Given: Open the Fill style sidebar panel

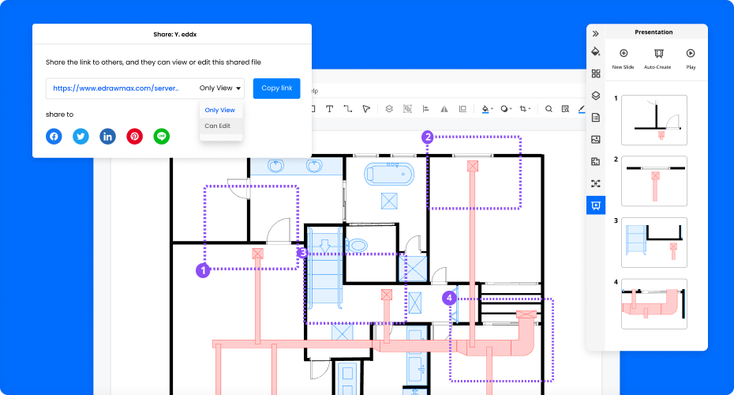Looking at the screenshot, I should (x=595, y=51).
